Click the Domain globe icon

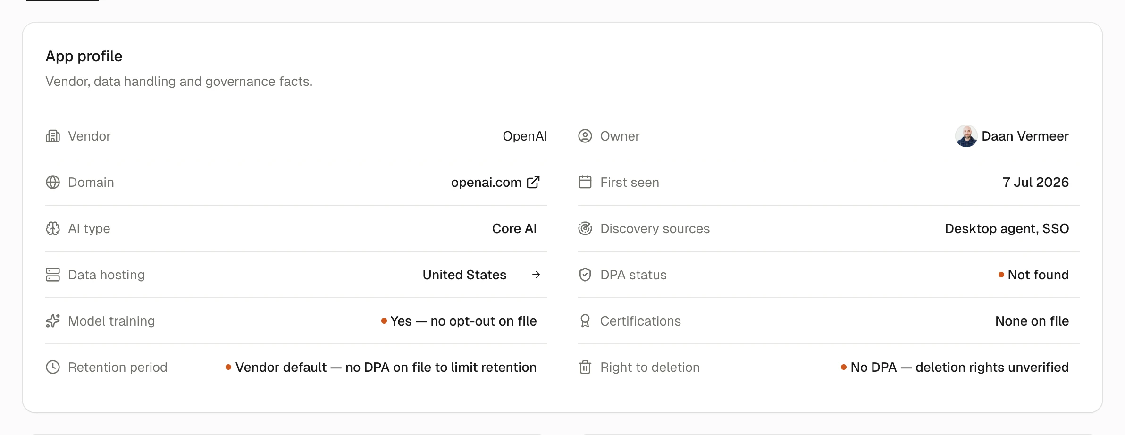click(x=53, y=182)
